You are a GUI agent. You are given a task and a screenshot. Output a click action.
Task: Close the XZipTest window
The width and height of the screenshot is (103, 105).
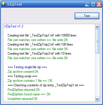pyautogui.click(x=99, y=4)
